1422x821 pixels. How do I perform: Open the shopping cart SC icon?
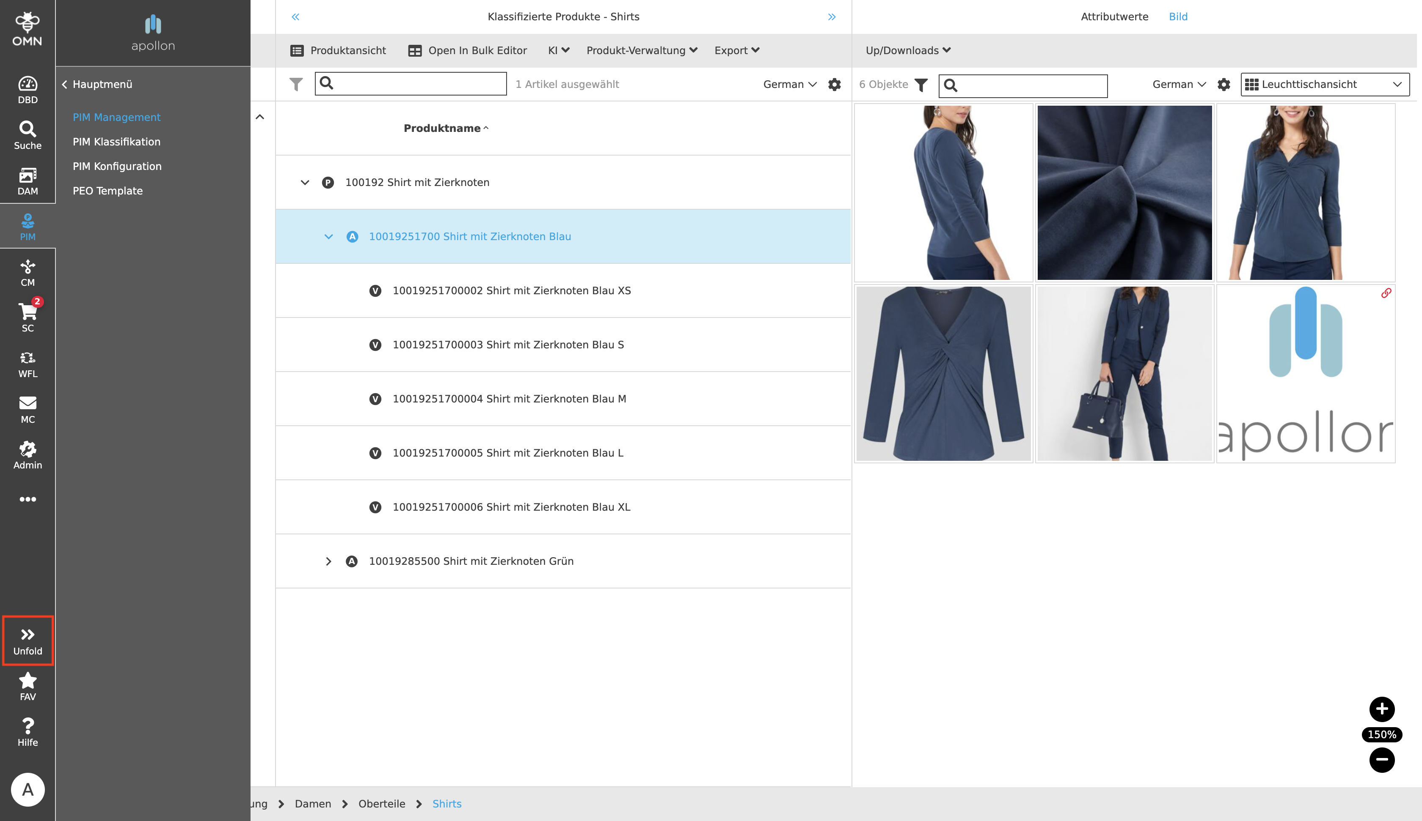pyautogui.click(x=28, y=316)
